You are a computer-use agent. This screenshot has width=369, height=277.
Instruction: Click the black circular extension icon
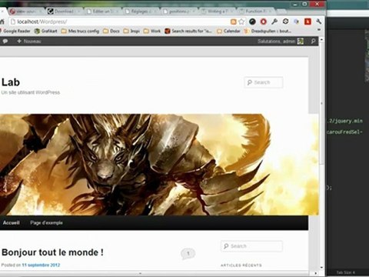click(252, 22)
